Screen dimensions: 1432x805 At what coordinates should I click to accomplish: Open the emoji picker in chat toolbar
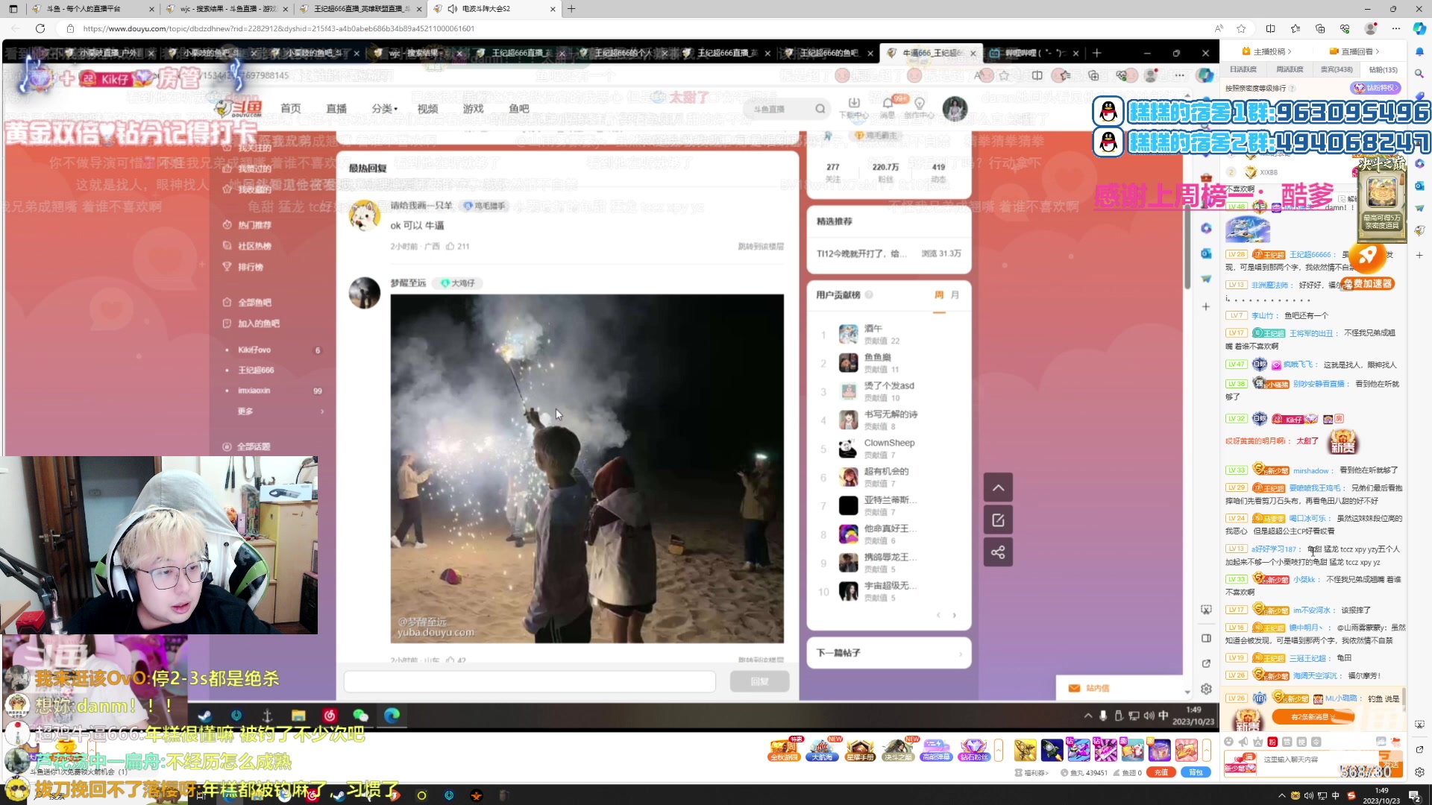1229,742
